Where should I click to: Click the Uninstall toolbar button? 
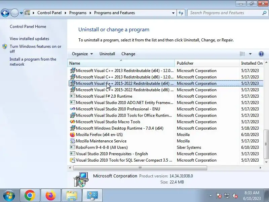pyautogui.click(x=107, y=54)
